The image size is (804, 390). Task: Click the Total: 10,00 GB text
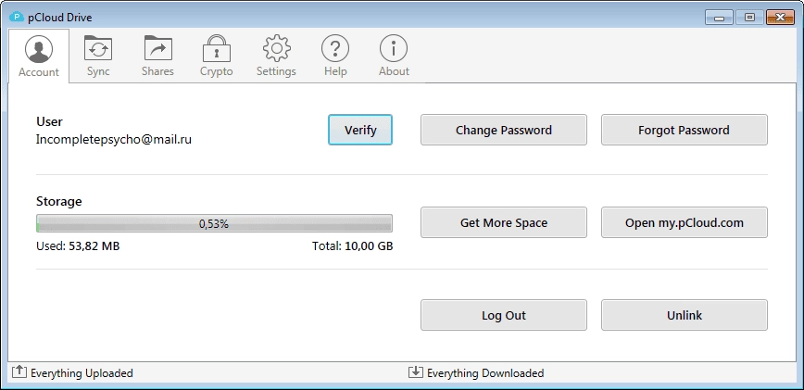pos(352,246)
